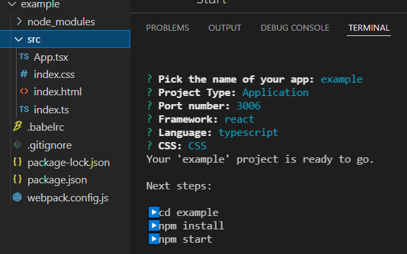Click the 'cd example' command text
This screenshot has height=254, width=407.
188,213
